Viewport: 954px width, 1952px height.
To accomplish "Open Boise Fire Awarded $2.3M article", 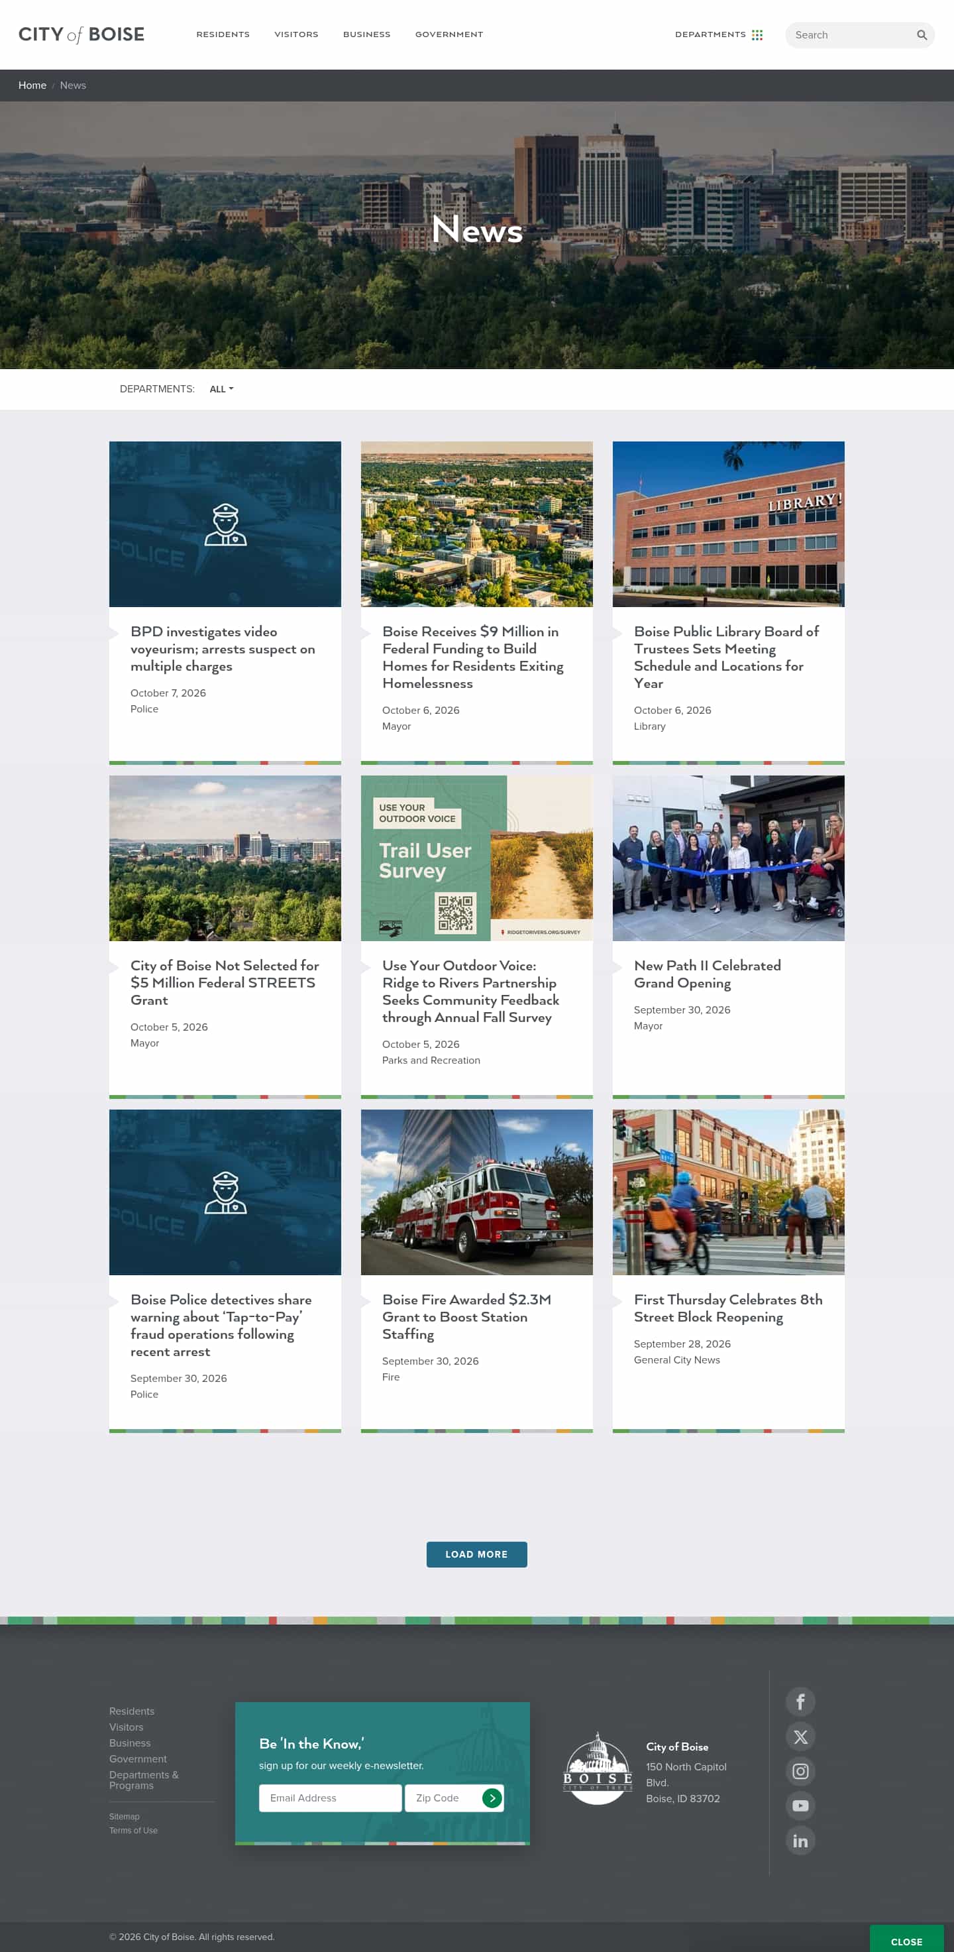I will (466, 1316).
